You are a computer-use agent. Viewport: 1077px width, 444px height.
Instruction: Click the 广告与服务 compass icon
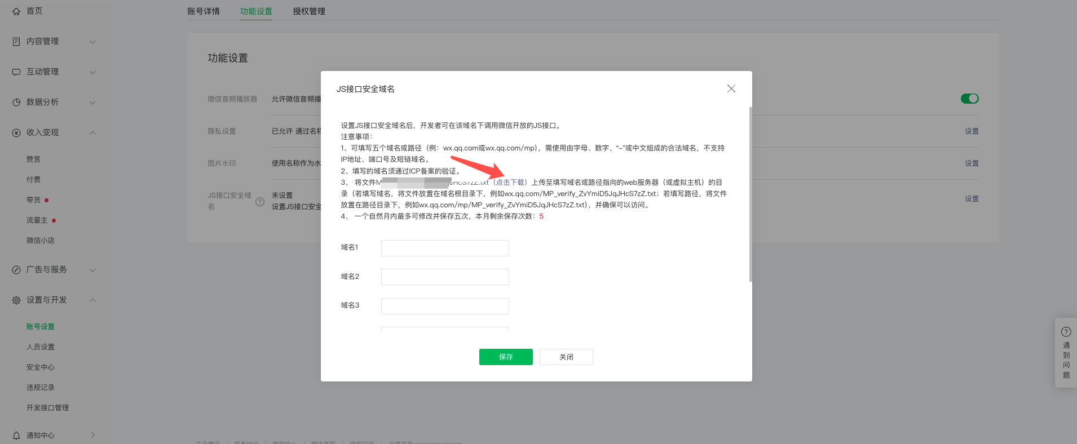click(x=16, y=270)
